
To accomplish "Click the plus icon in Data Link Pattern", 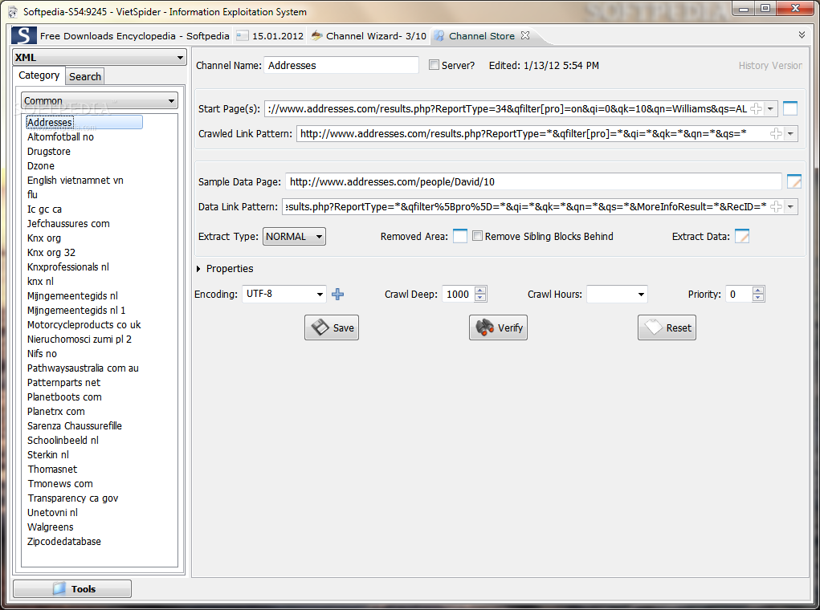I will click(776, 207).
